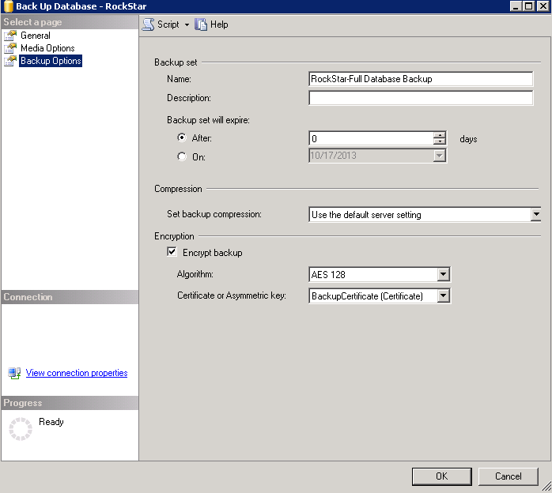Click the Script toolbar icon
Viewport: 552px width, 493px height.
[148, 24]
